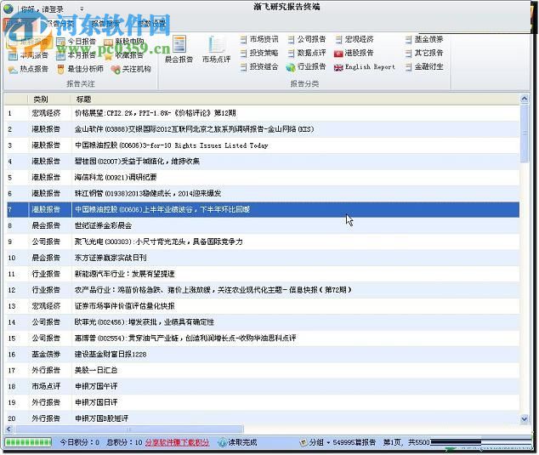Open 关注机构 heart icon
Image resolution: width=539 pixels, height=455 pixels.
pyautogui.click(x=131, y=69)
